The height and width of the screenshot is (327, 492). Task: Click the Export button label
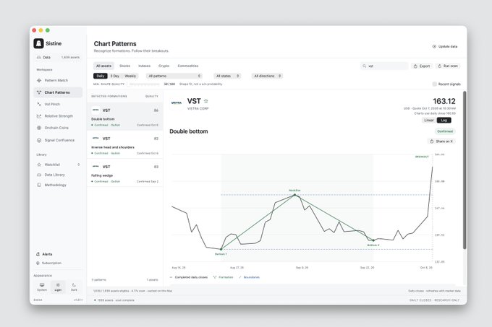click(425, 66)
